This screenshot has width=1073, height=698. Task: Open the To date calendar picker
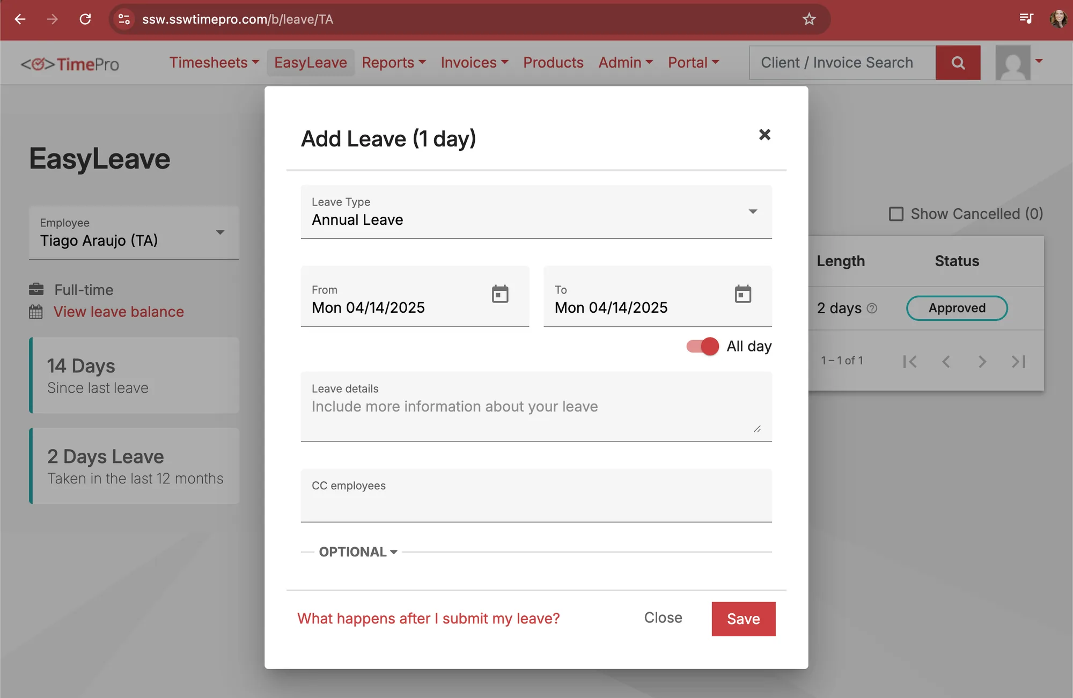coord(743,294)
